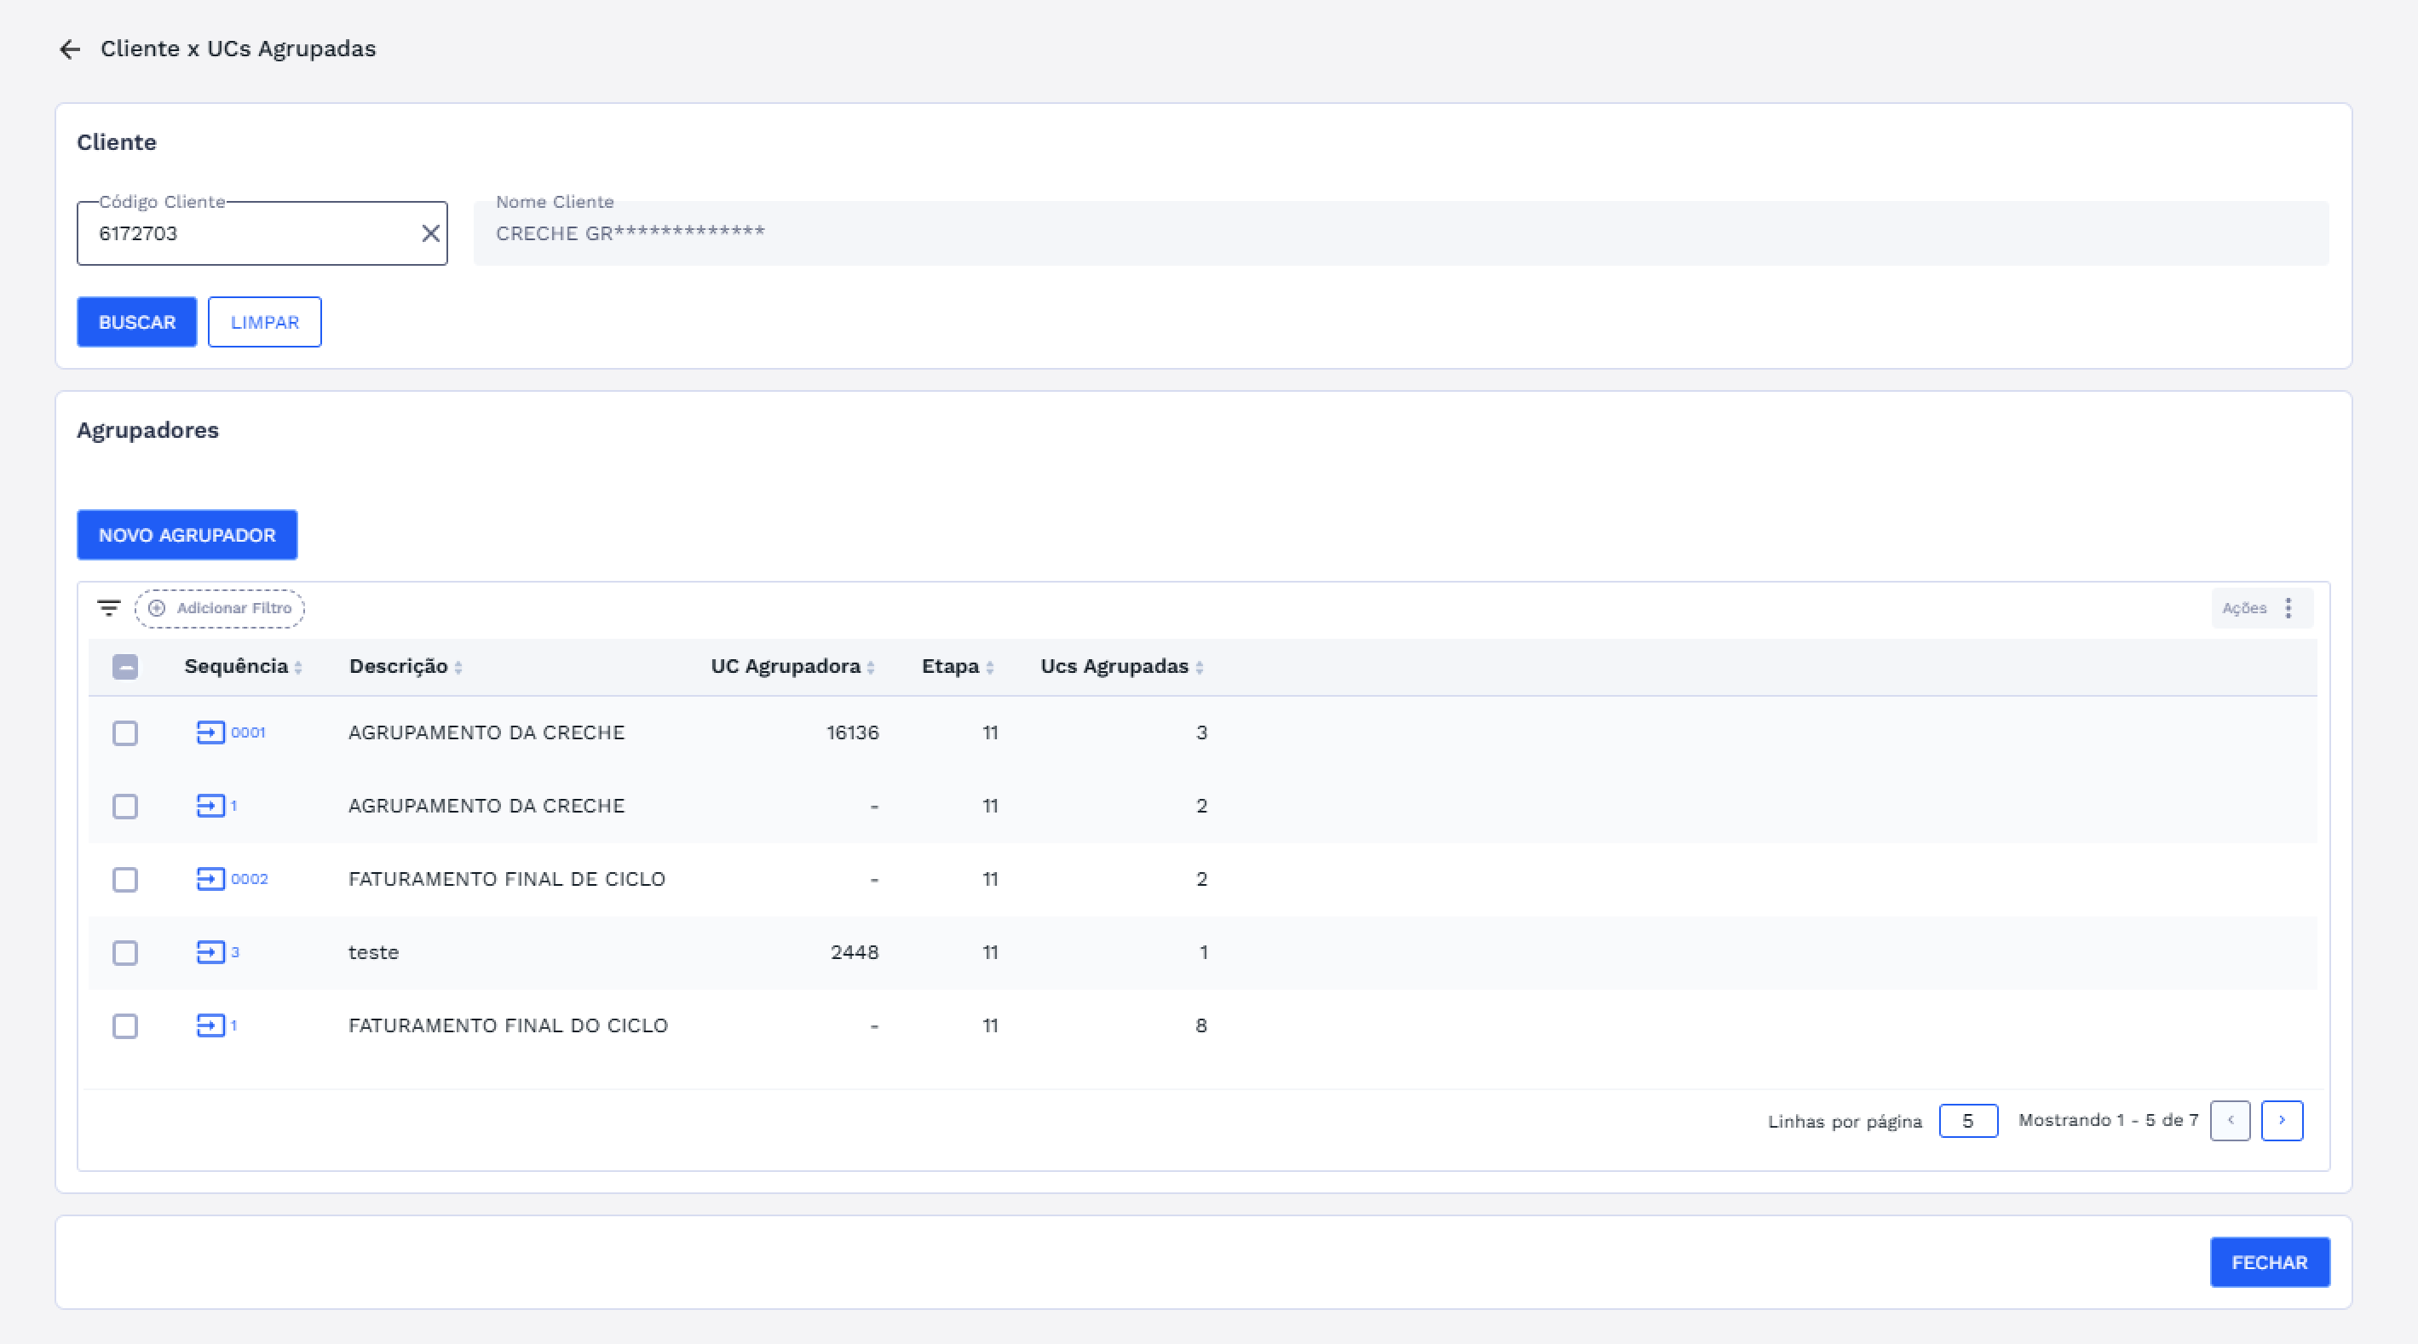Check the first AGRUPAMENTO DA CRECHE row
The width and height of the screenshot is (2418, 1344).
(x=125, y=733)
